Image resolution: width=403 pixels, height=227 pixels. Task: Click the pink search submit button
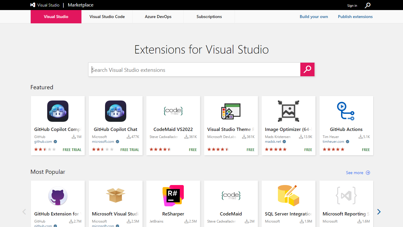pos(307,69)
